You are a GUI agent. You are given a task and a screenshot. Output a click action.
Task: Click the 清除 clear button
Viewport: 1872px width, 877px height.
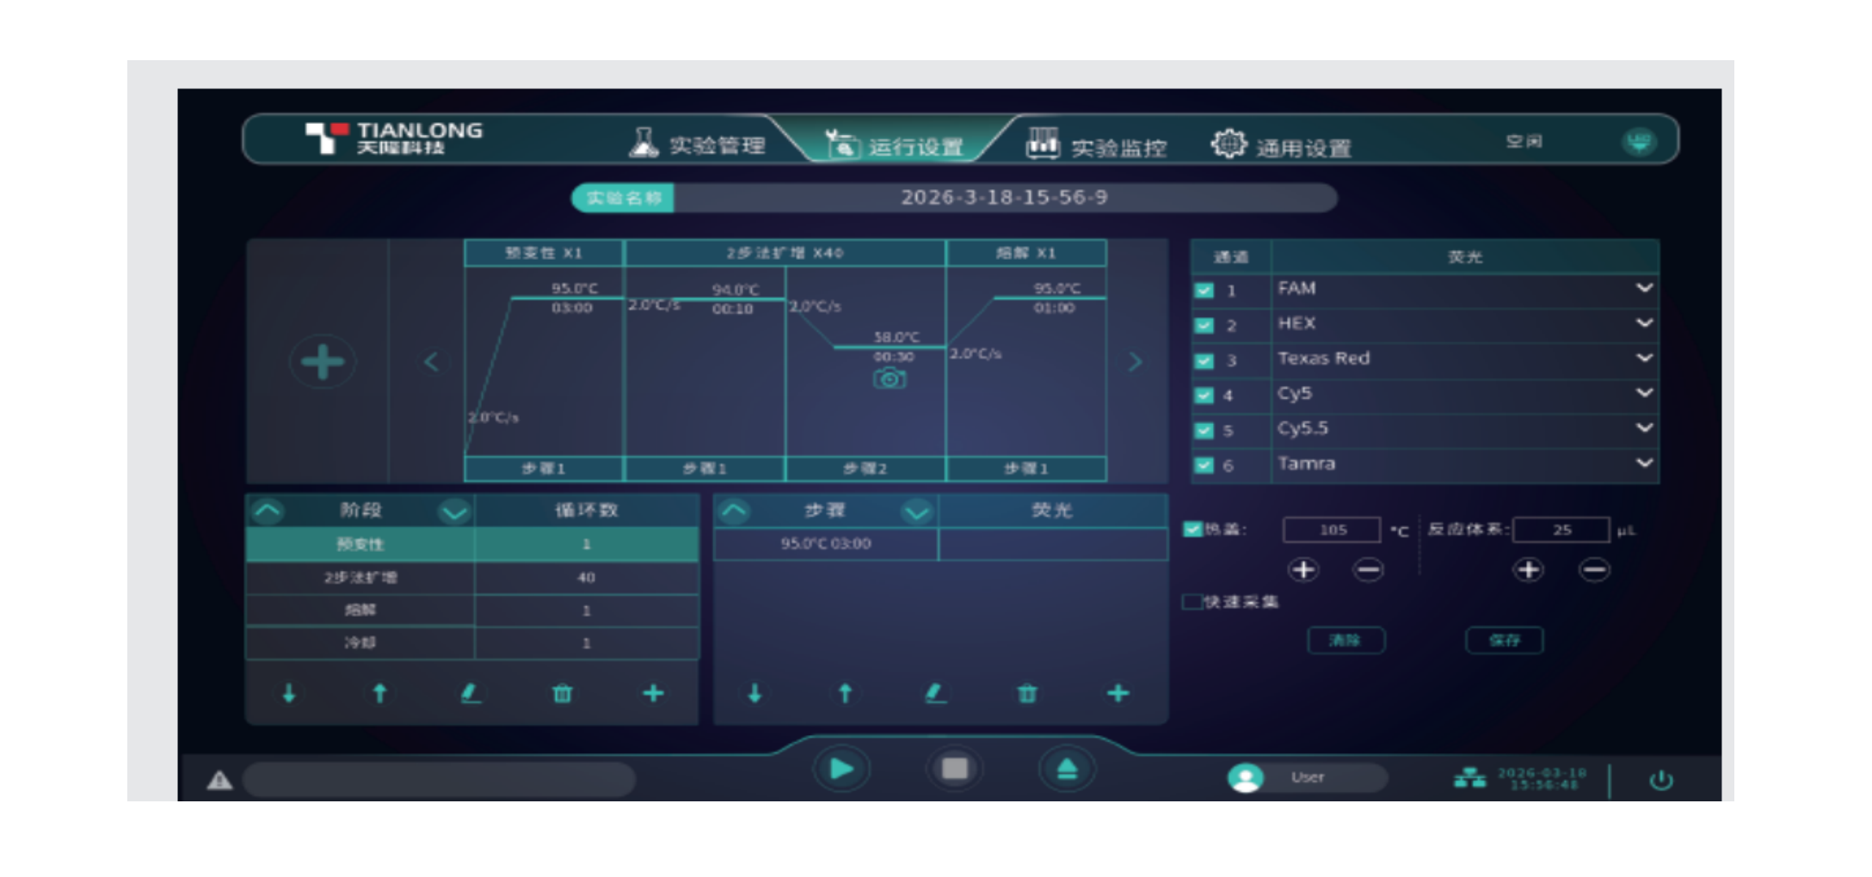1347,640
